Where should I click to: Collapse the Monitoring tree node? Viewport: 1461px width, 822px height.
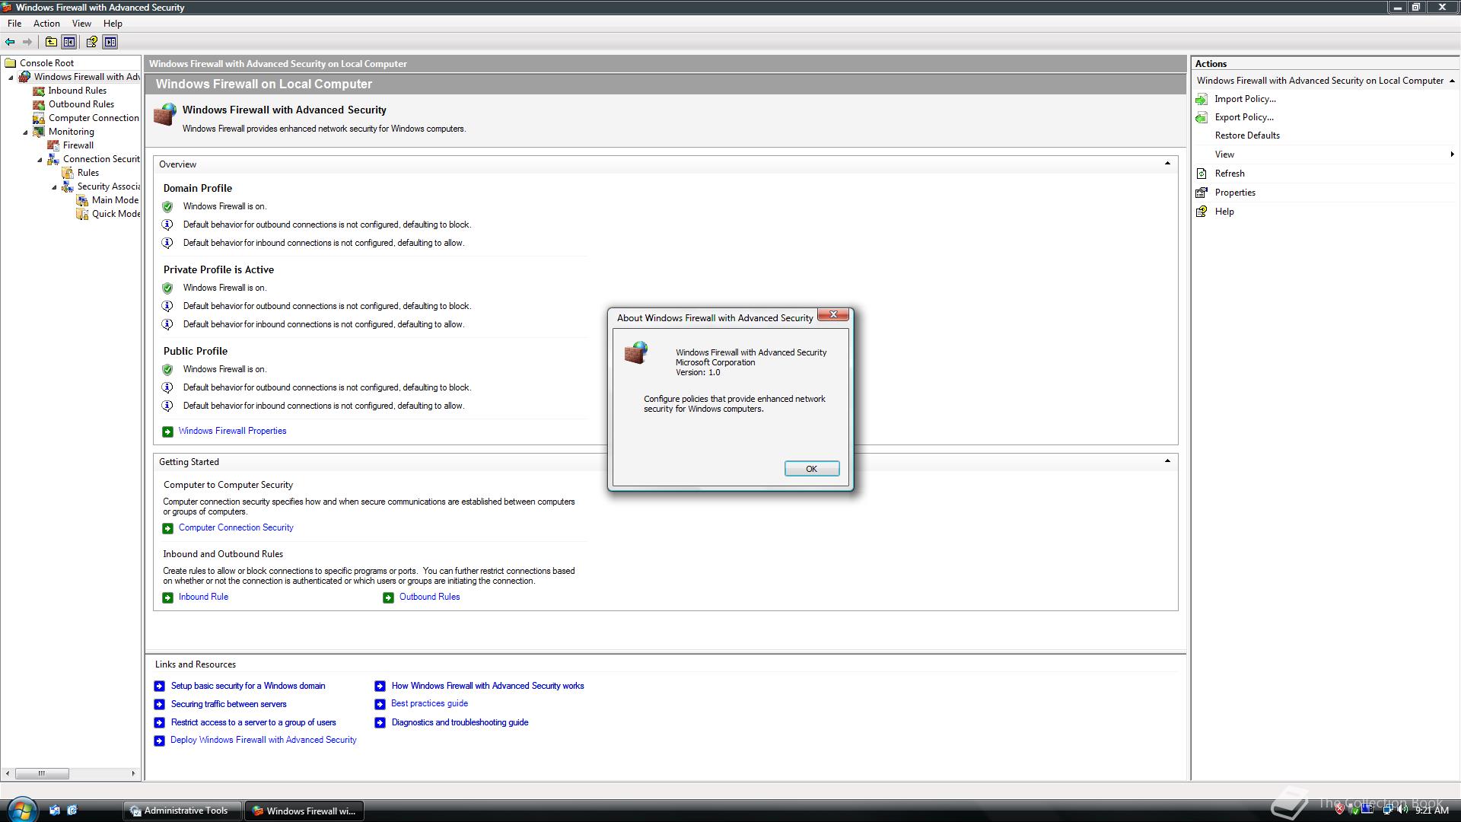tap(25, 132)
